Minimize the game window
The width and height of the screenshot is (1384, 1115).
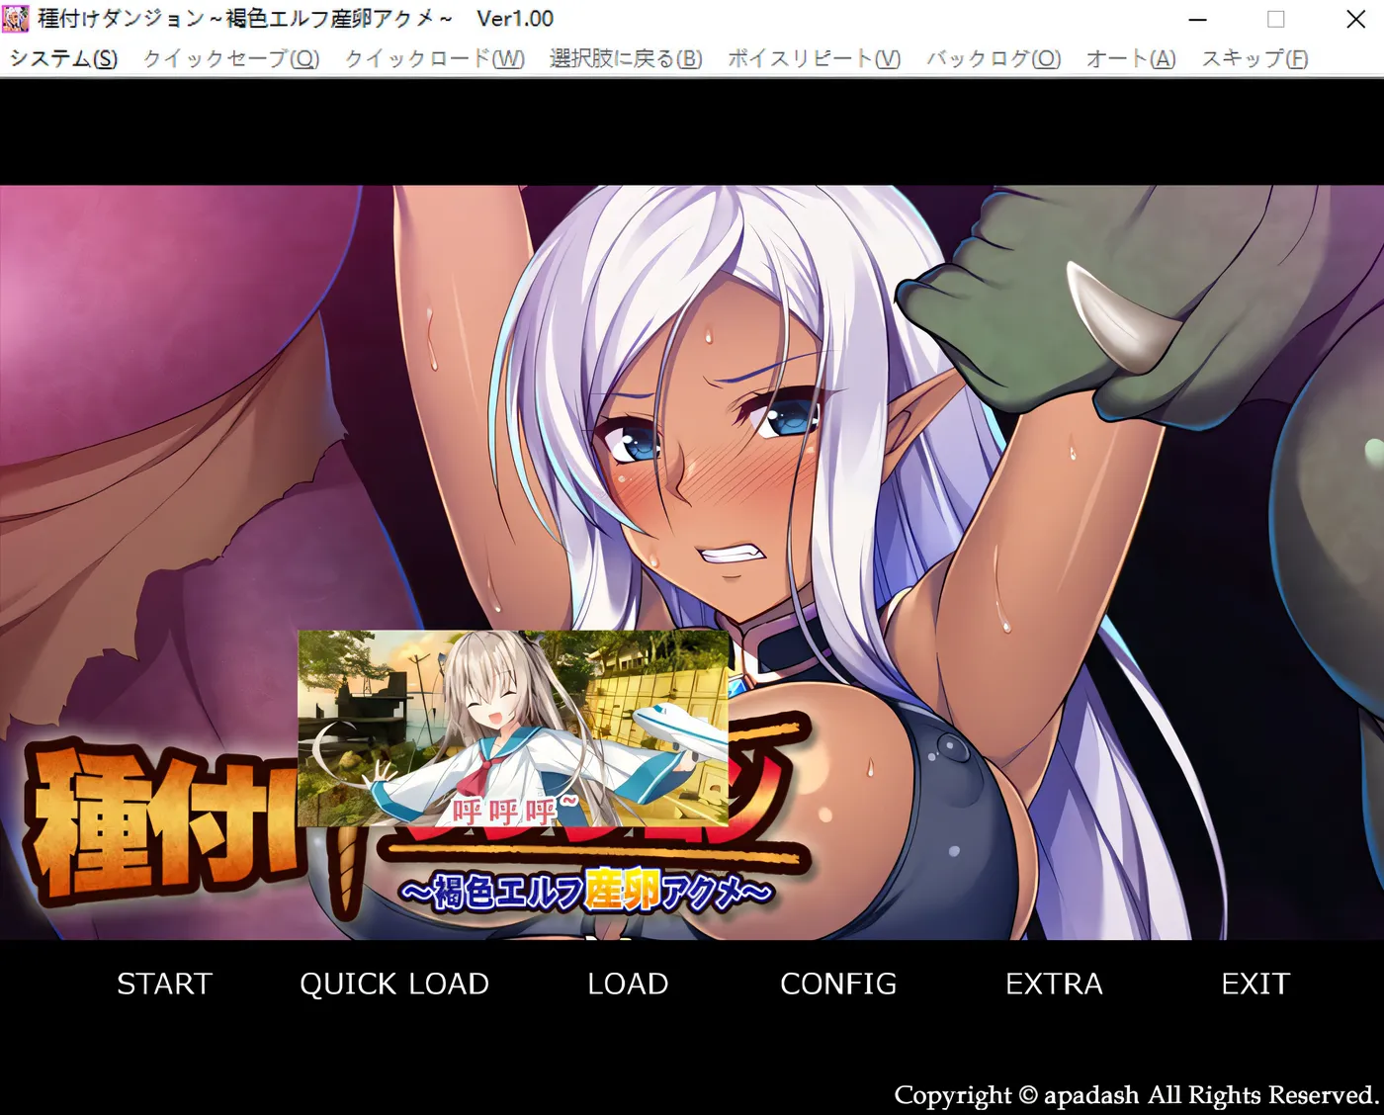click(x=1197, y=19)
